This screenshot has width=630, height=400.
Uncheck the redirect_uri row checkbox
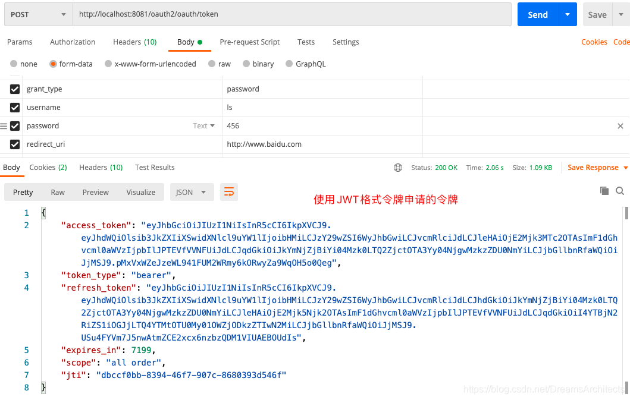point(15,144)
